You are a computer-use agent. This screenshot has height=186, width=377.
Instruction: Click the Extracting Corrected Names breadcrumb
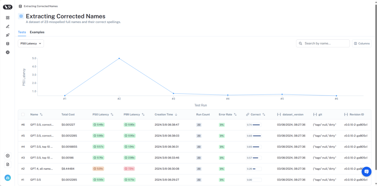coord(40,6)
